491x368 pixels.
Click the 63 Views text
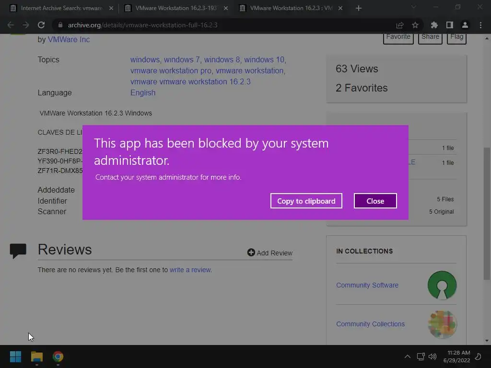(357, 69)
